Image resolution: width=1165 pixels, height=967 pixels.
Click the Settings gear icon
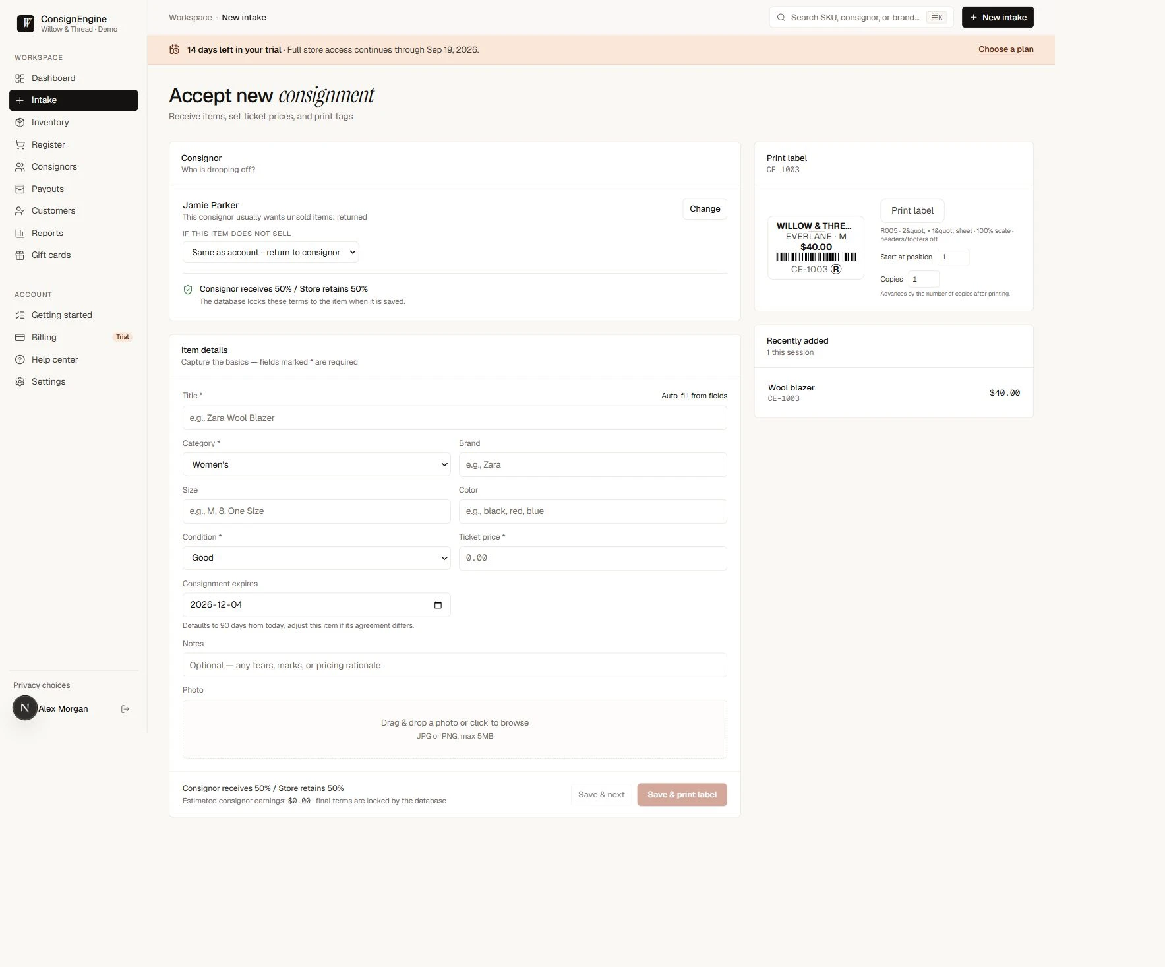tap(20, 382)
